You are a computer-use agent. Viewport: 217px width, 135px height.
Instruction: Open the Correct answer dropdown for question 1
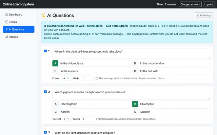pyautogui.click(x=66, y=78)
